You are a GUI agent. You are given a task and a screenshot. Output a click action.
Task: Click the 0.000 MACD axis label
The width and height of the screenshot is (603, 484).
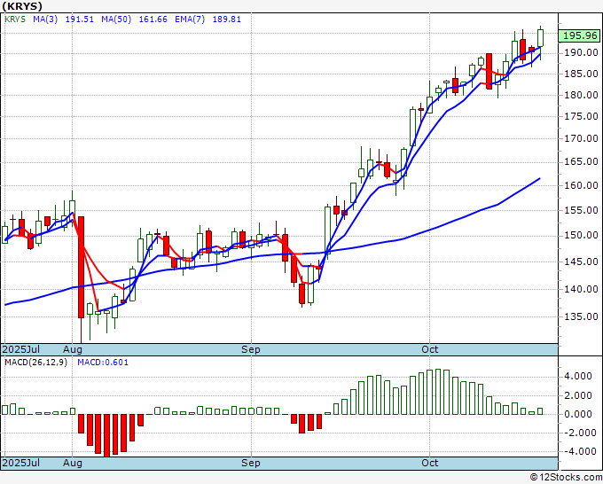(578, 414)
